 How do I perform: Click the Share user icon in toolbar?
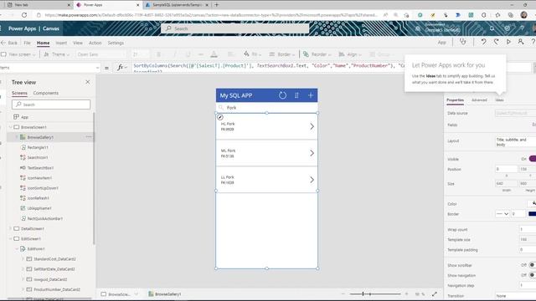click(x=521, y=42)
